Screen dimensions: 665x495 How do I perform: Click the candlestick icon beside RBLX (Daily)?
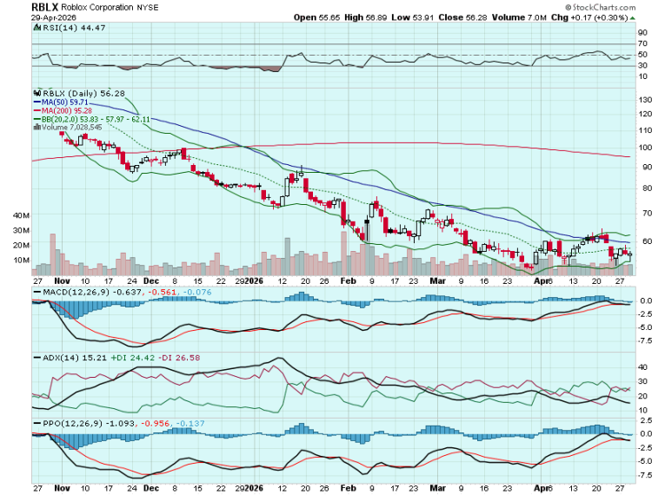(37, 91)
